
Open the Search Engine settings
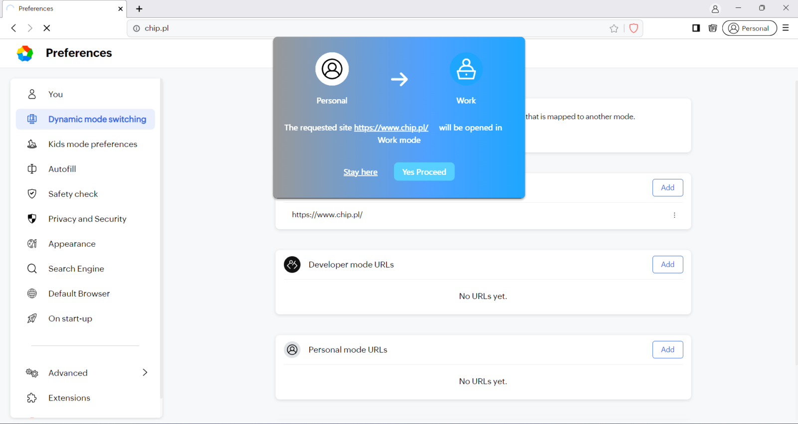pos(76,269)
